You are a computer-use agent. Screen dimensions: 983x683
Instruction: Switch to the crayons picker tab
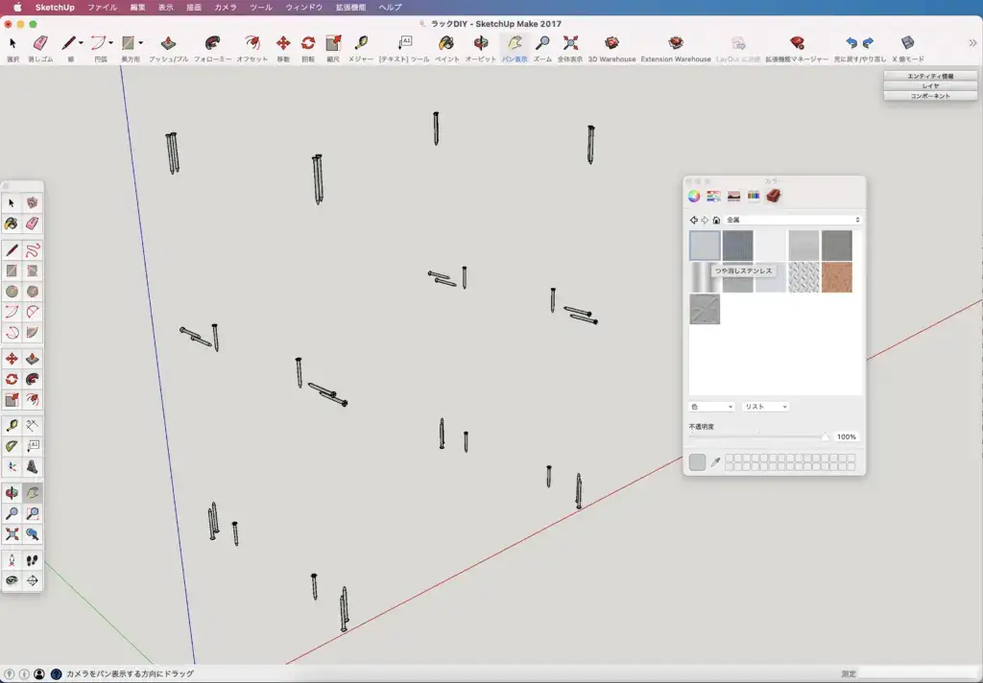click(754, 196)
